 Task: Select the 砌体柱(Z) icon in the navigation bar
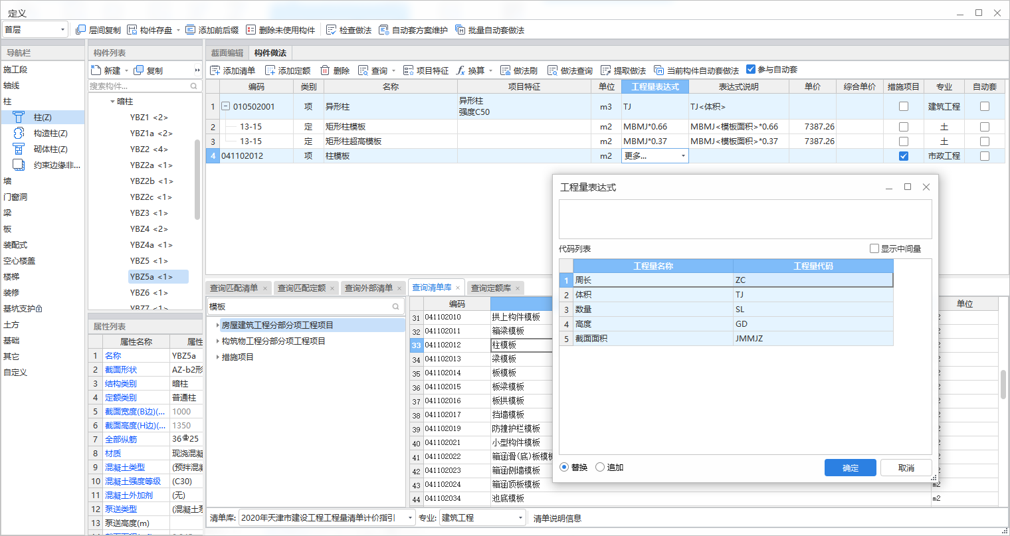pos(19,149)
